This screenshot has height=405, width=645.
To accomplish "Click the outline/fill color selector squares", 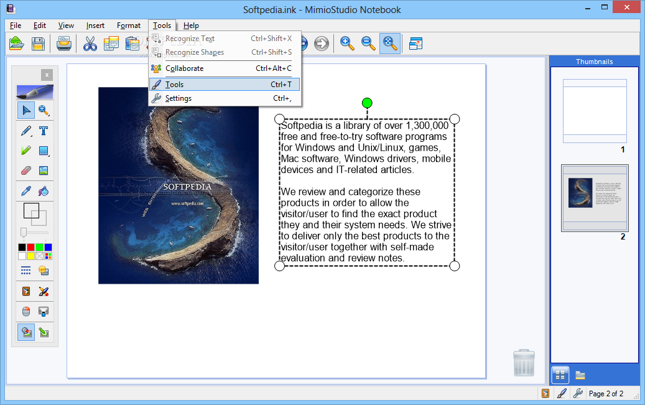I will (x=35, y=214).
